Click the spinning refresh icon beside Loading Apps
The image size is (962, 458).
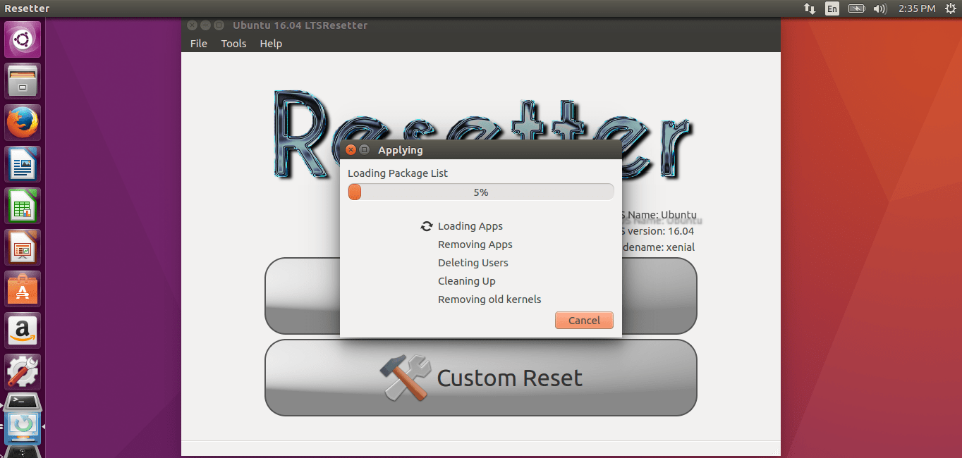426,226
